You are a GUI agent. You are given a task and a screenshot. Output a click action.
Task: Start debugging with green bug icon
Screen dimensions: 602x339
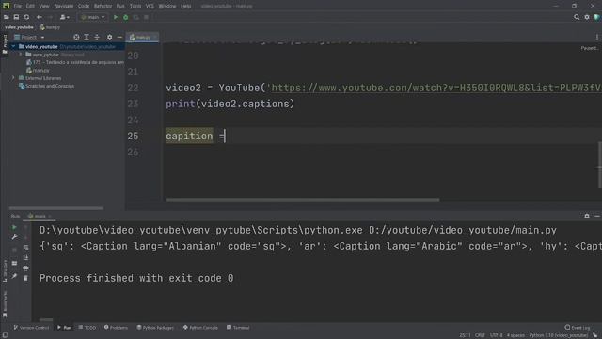(125, 17)
